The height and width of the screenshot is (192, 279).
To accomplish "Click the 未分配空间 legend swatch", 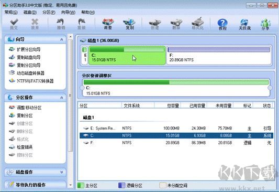I will pyautogui.click(x=162, y=185).
